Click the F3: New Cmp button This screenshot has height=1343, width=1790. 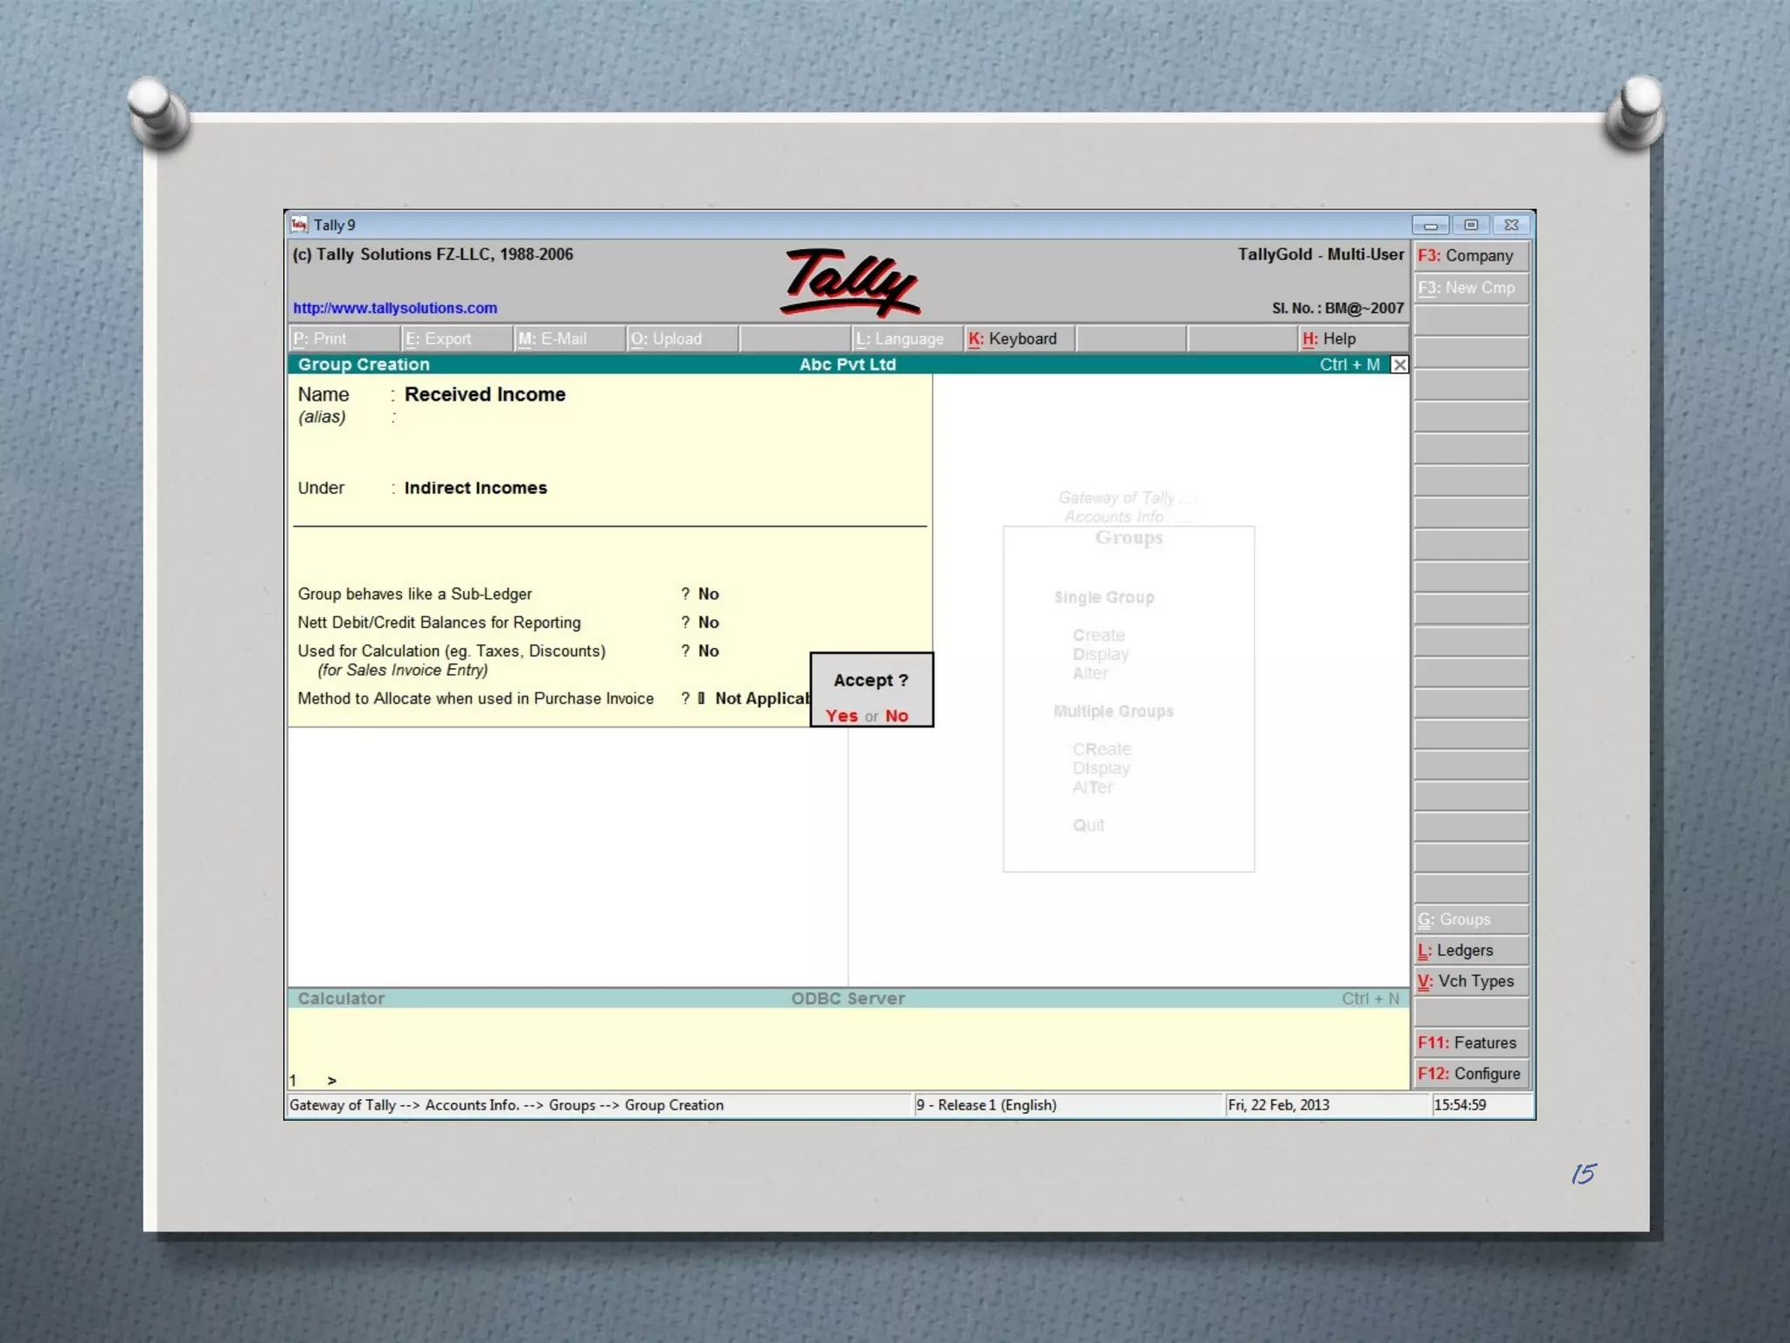coord(1471,288)
